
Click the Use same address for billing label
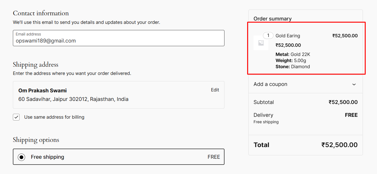point(54,117)
